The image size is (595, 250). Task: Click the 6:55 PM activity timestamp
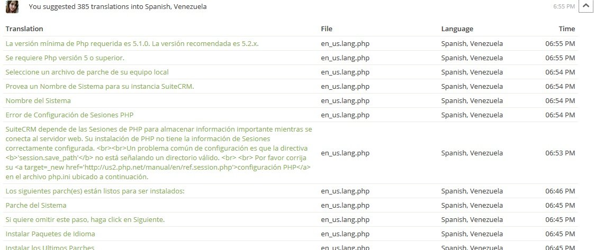pyautogui.click(x=564, y=6)
